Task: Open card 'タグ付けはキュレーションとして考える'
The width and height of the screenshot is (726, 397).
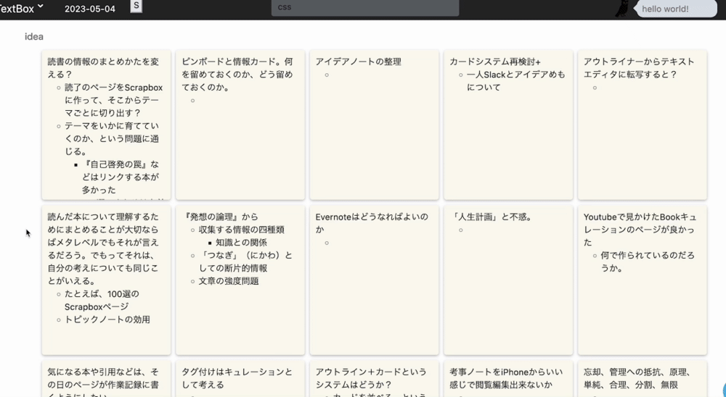Action: 240,379
